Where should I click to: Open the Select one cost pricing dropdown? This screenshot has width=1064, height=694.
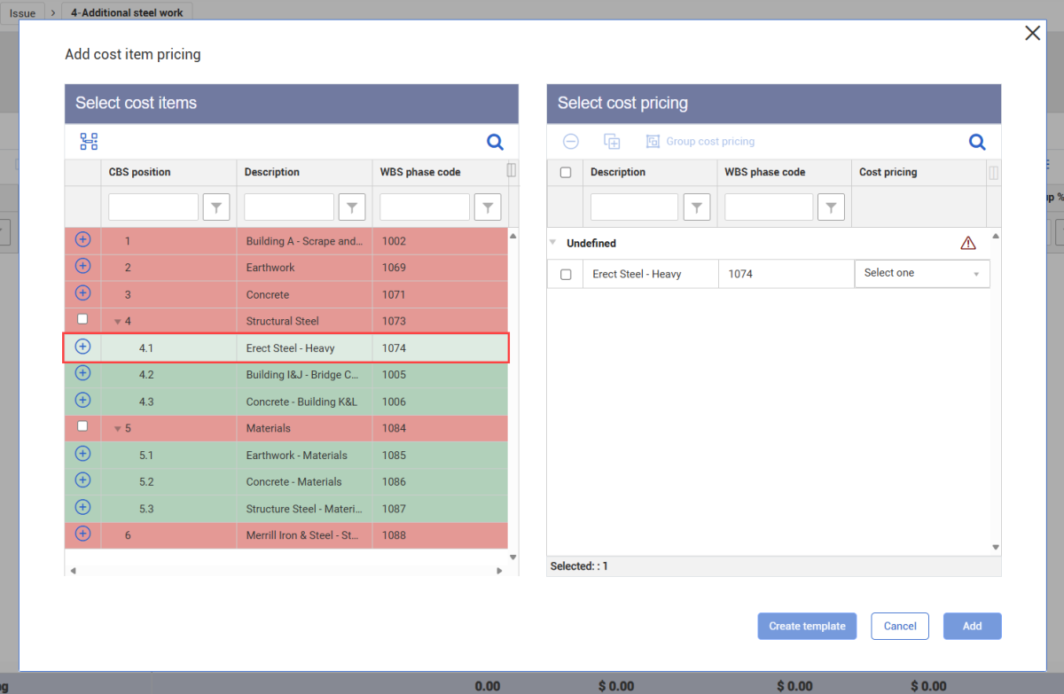922,274
